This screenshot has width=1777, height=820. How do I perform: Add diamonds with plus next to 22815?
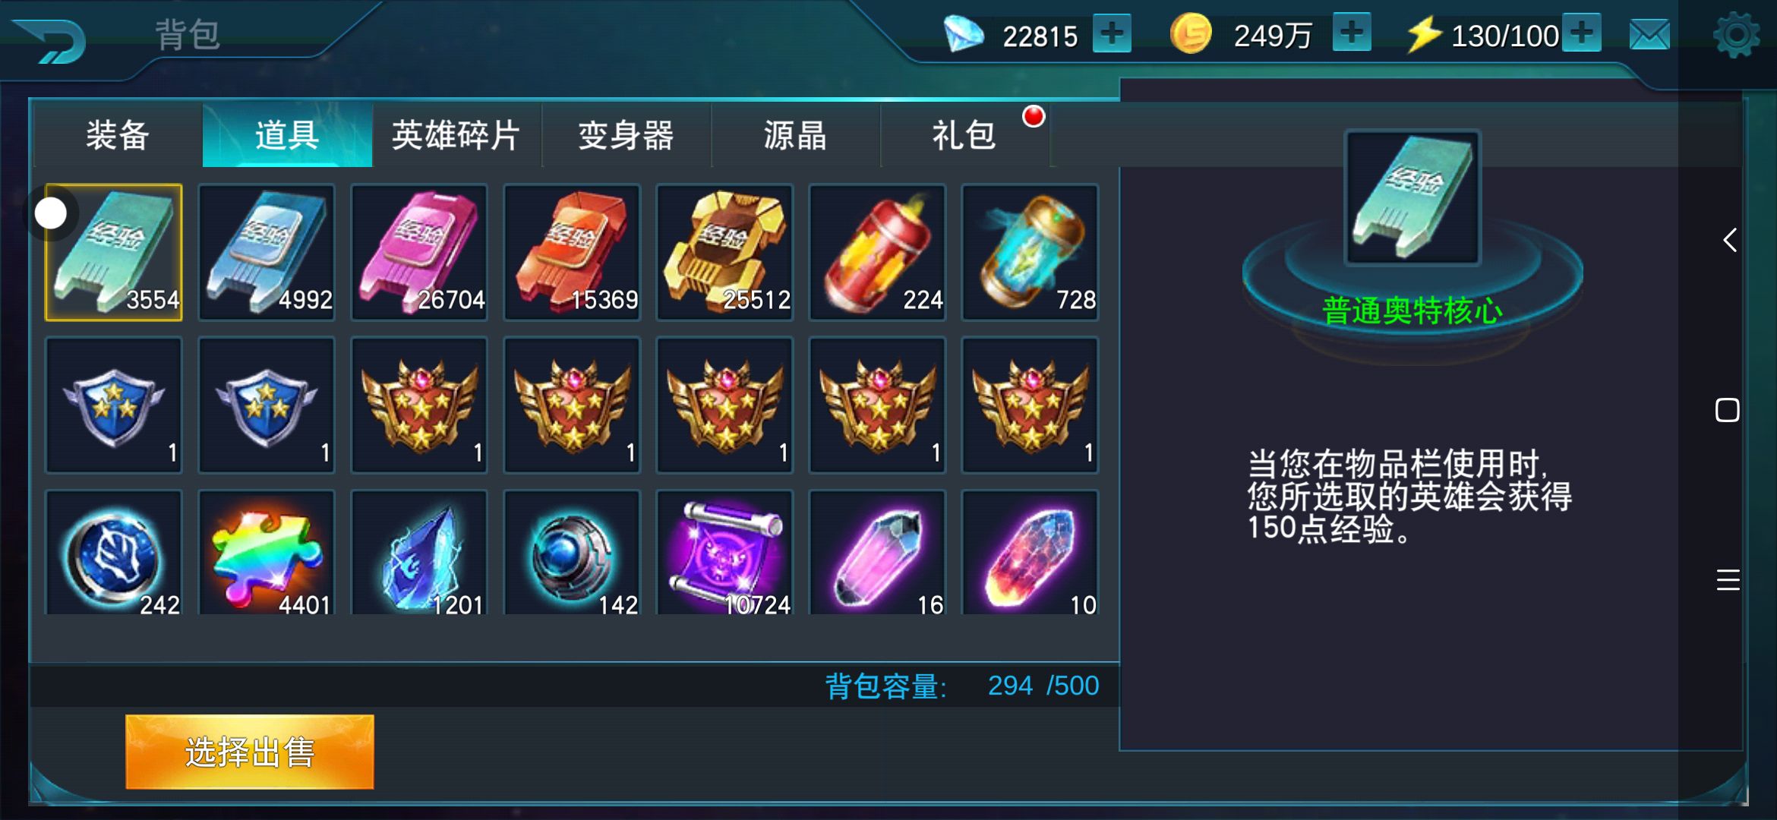click(x=1112, y=33)
